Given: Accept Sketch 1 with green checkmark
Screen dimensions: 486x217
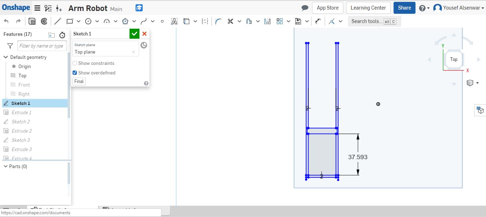Looking at the screenshot, I should point(134,34).
